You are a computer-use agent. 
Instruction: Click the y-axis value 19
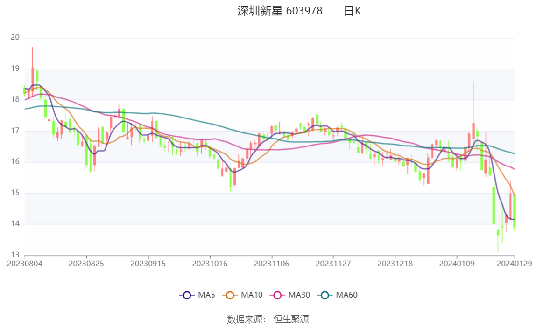click(15, 69)
